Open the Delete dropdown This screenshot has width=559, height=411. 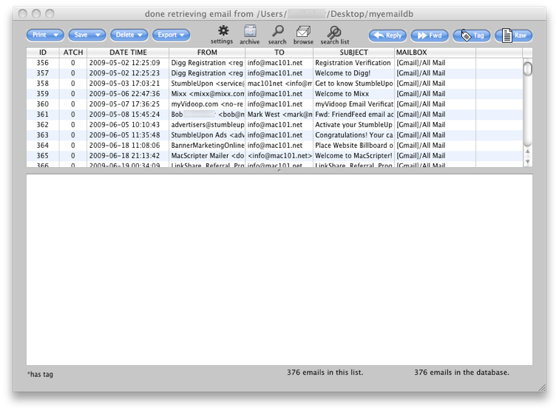[x=129, y=35]
